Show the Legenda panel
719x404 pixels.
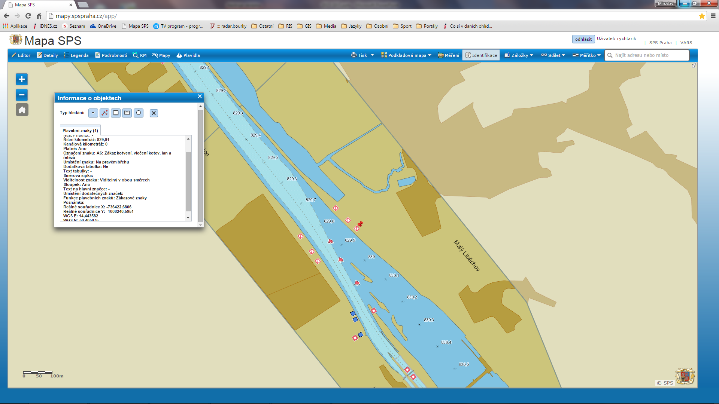tap(76, 55)
